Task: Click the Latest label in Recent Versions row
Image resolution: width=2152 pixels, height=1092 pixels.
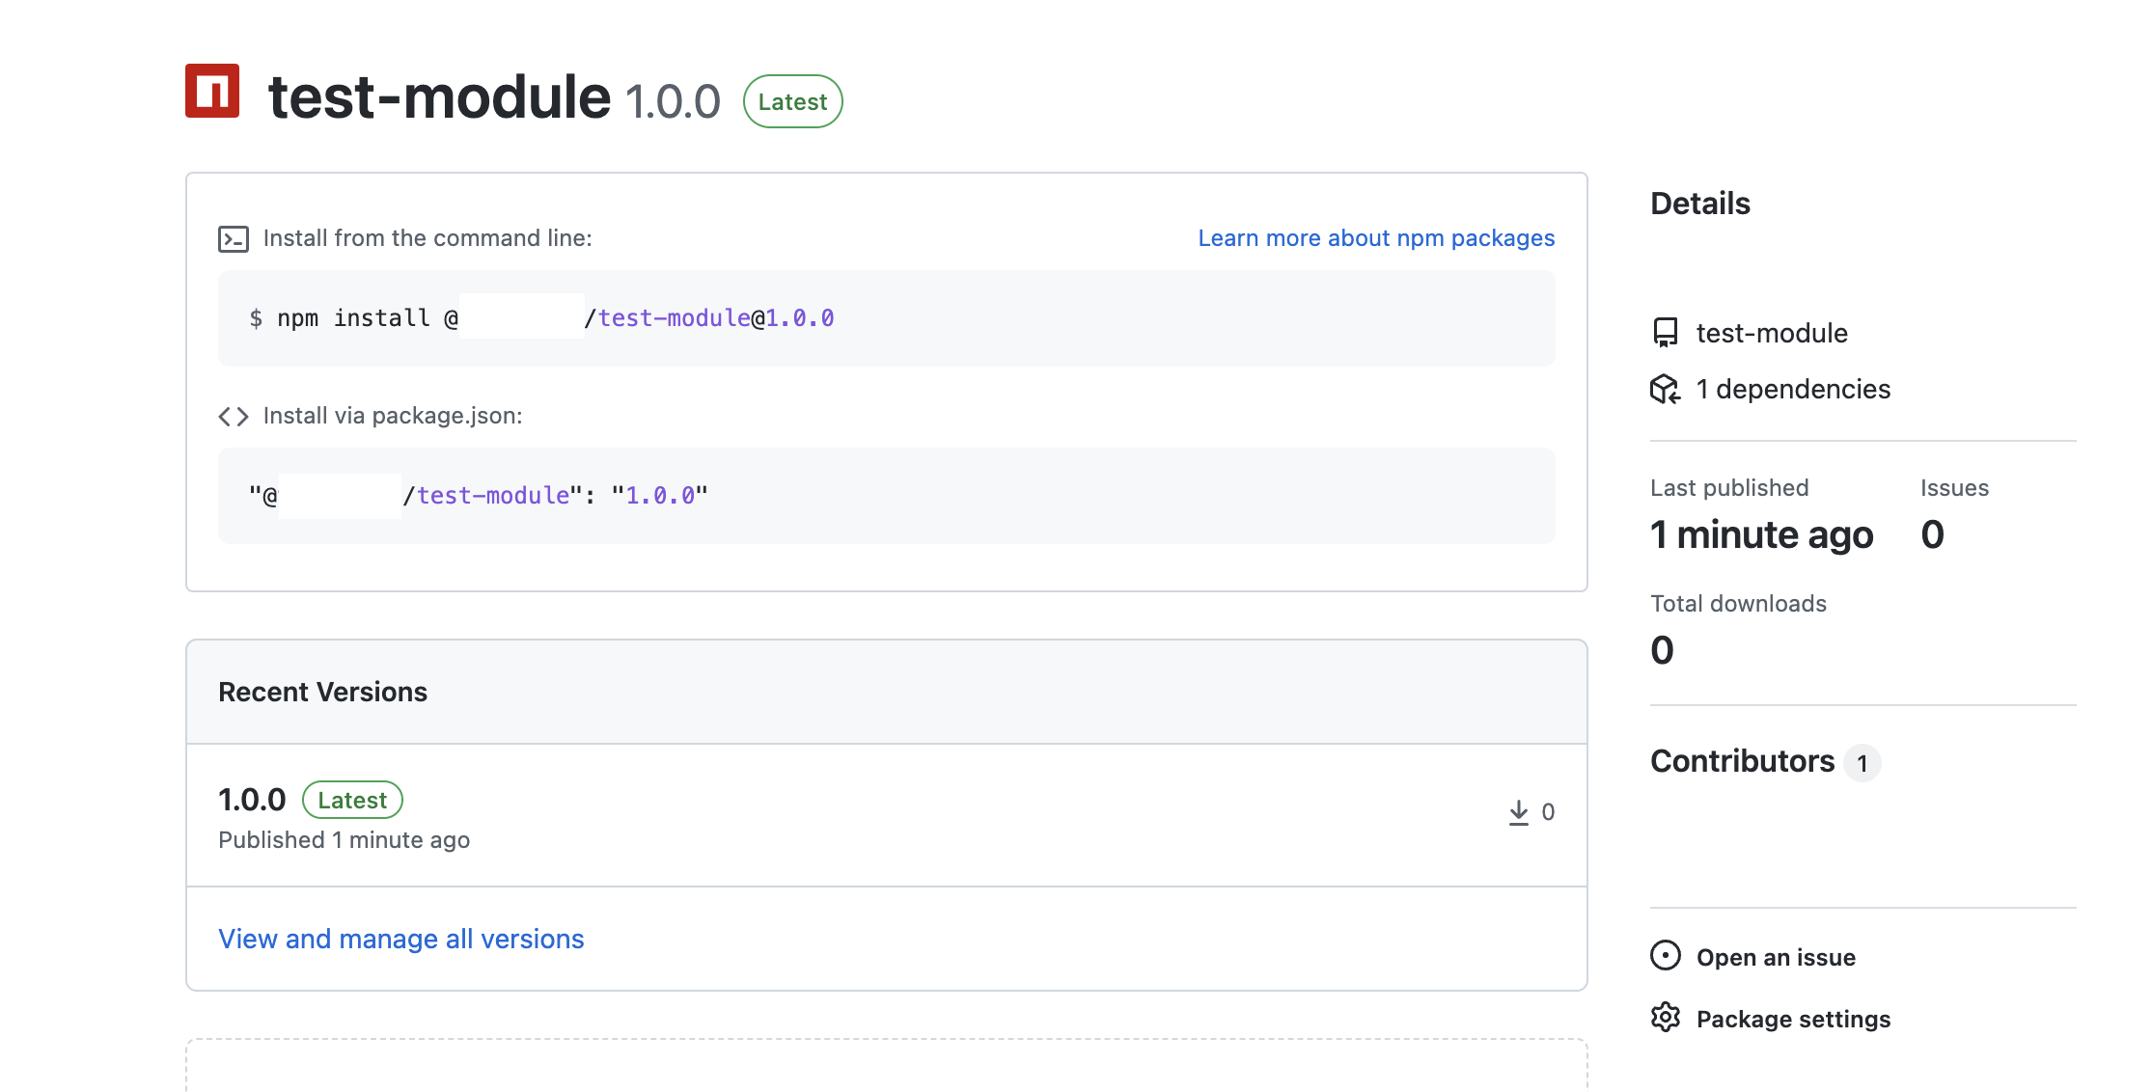Action: pos(352,801)
